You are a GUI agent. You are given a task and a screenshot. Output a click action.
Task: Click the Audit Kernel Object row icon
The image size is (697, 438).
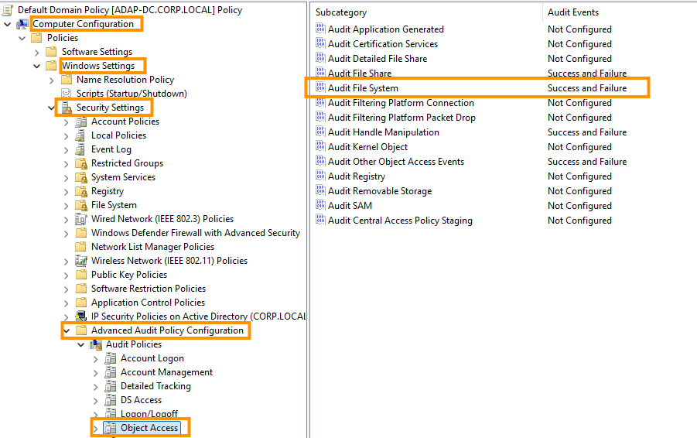tap(320, 146)
